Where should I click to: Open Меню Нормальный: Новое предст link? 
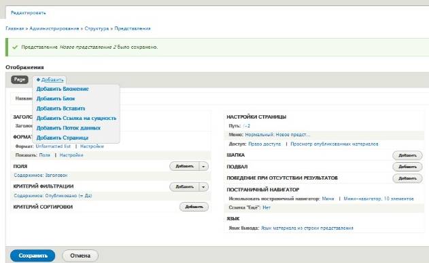pos(277,135)
